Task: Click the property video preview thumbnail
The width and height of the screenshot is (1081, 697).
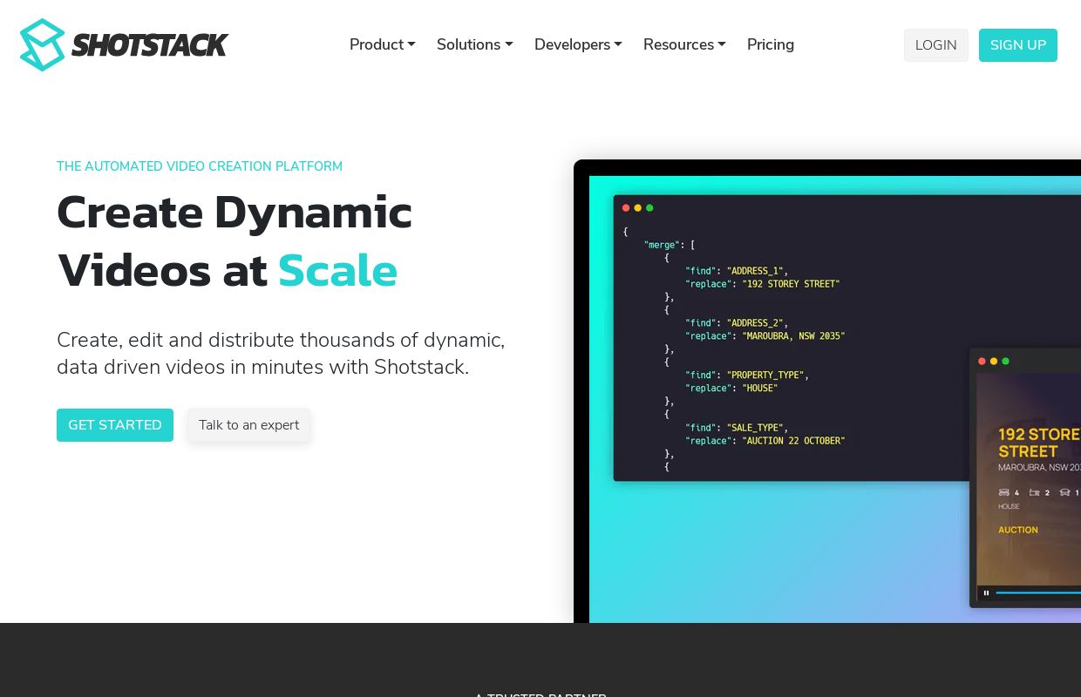Action: (1029, 479)
